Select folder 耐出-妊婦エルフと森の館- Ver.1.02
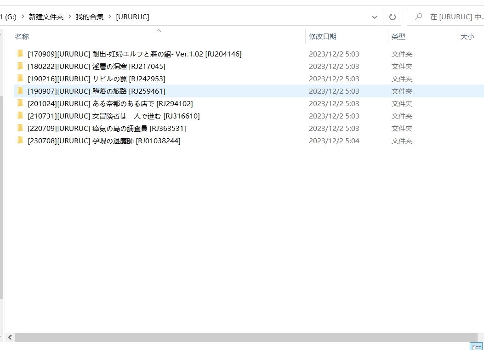Screen dimensions: 484x350 [135, 54]
